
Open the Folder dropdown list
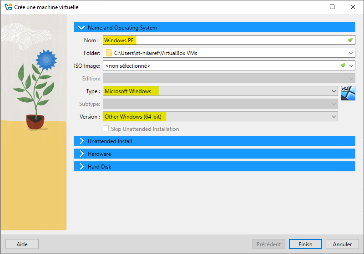pyautogui.click(x=351, y=53)
